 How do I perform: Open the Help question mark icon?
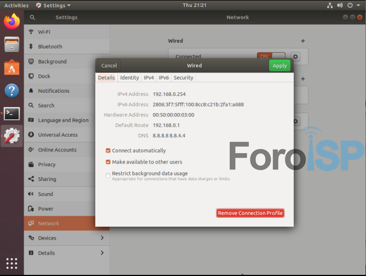click(12, 91)
